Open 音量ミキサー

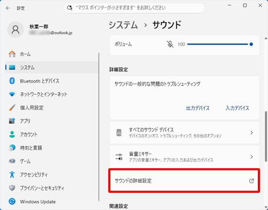tap(184, 156)
